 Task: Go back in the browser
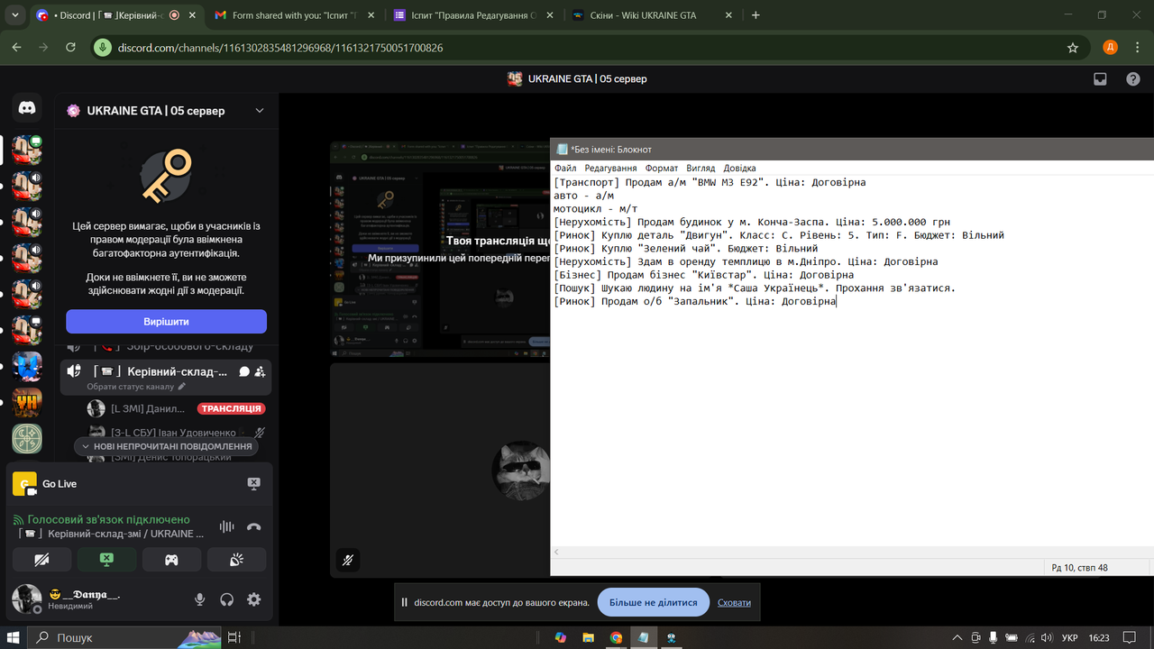click(17, 47)
